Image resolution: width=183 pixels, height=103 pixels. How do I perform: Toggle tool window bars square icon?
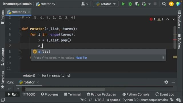(3, 100)
